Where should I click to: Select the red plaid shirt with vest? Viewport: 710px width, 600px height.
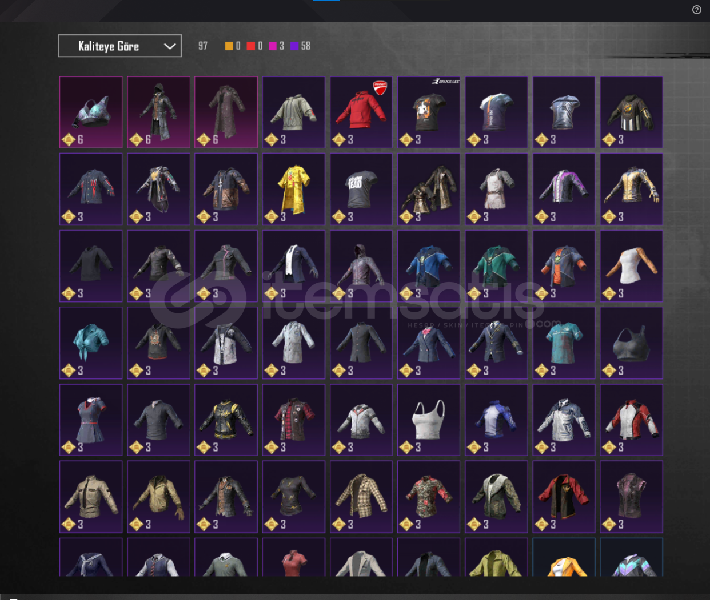[293, 420]
